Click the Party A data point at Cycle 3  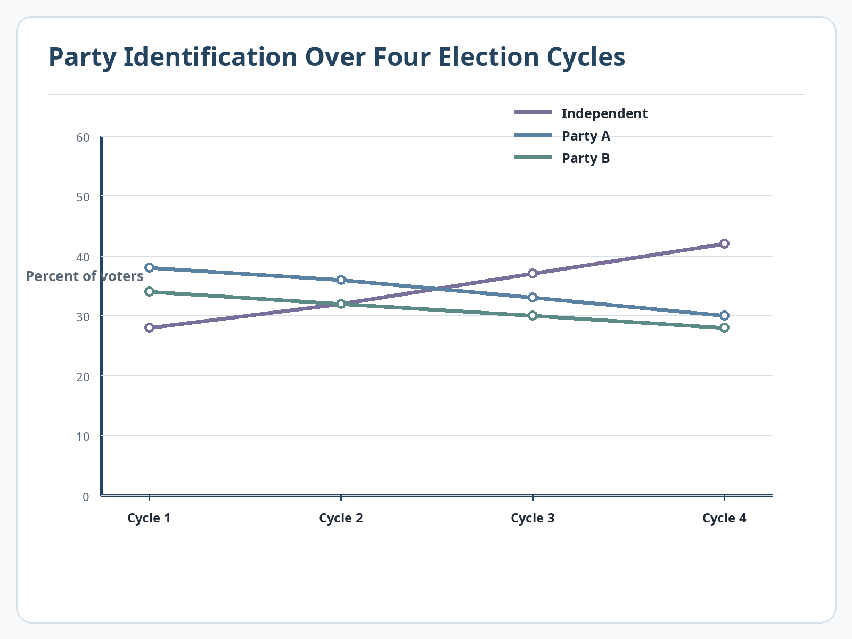[x=532, y=297]
